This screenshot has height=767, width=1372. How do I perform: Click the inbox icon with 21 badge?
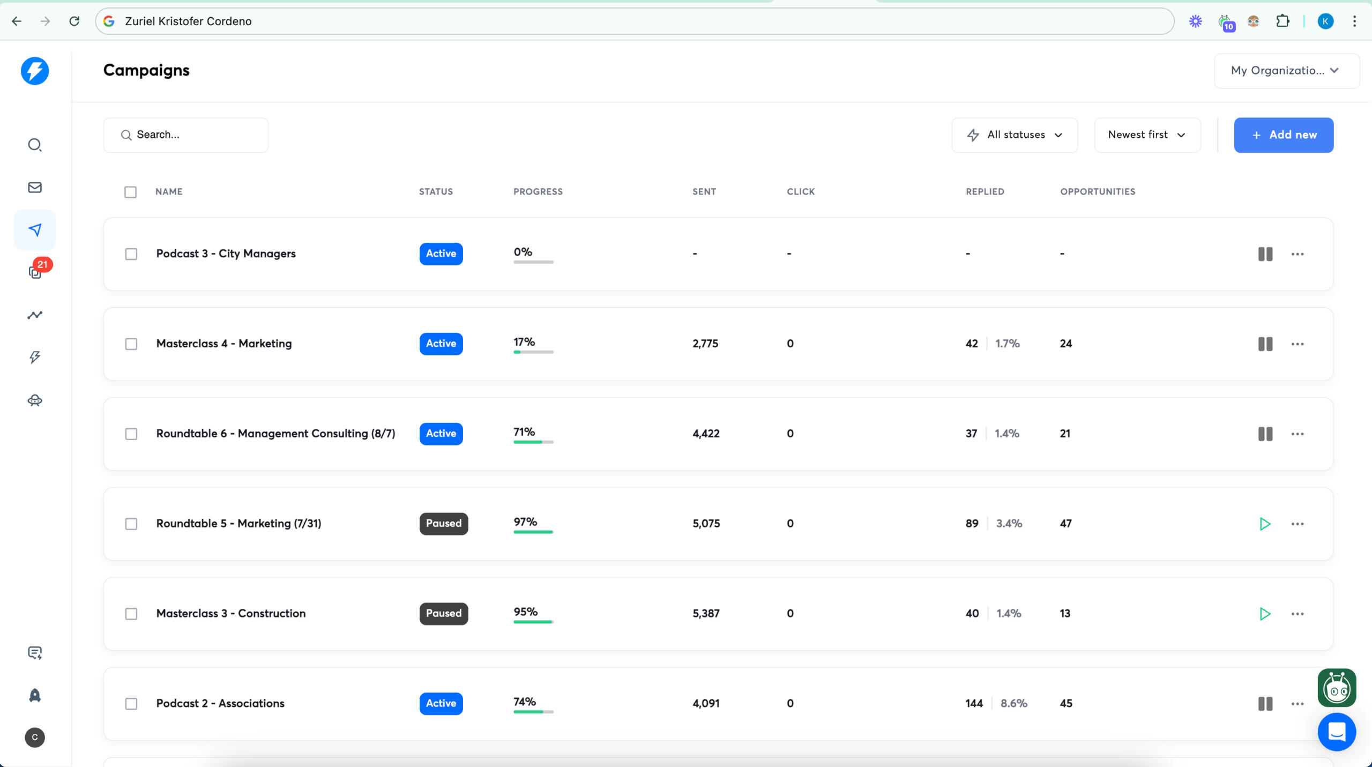click(x=35, y=272)
